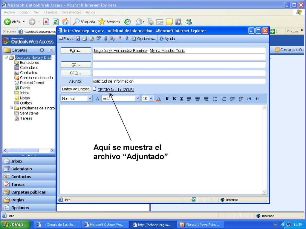This screenshot has width=306, height=229.
Task: Toggle bold (N) formatting
Action: tap(167, 98)
